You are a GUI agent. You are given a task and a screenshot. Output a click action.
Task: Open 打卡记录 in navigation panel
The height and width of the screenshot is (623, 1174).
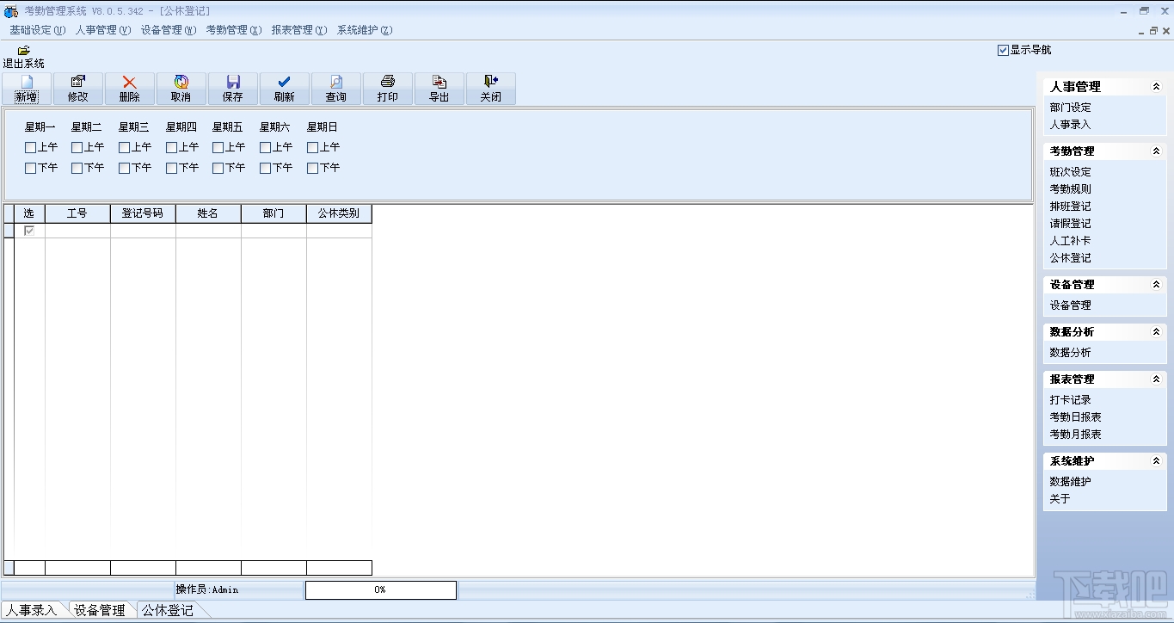(x=1070, y=400)
